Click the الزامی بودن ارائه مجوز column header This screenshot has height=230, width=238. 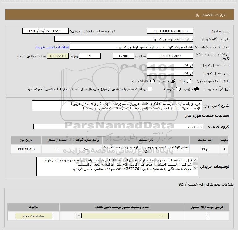coord(207,207)
